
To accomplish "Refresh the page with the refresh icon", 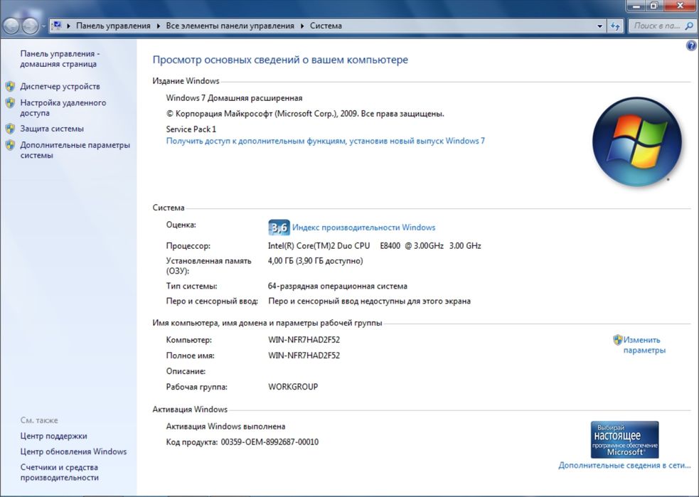I will coord(615,26).
